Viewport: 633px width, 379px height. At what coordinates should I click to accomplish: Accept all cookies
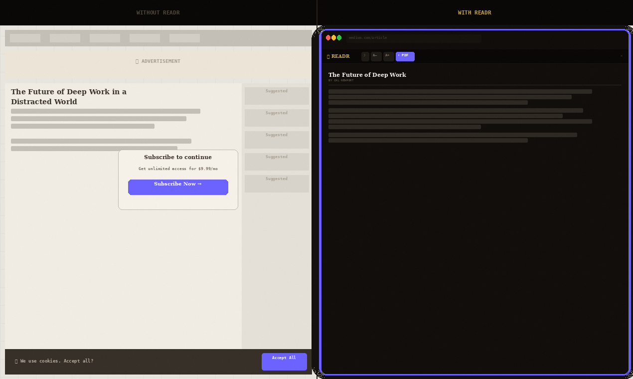(284, 362)
